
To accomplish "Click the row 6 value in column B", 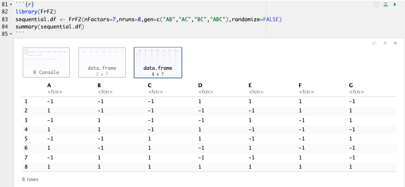I will click(101, 148).
